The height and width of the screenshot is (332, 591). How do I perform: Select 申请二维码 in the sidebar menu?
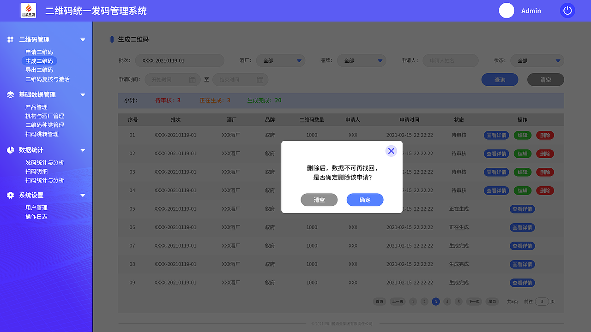[x=39, y=52]
